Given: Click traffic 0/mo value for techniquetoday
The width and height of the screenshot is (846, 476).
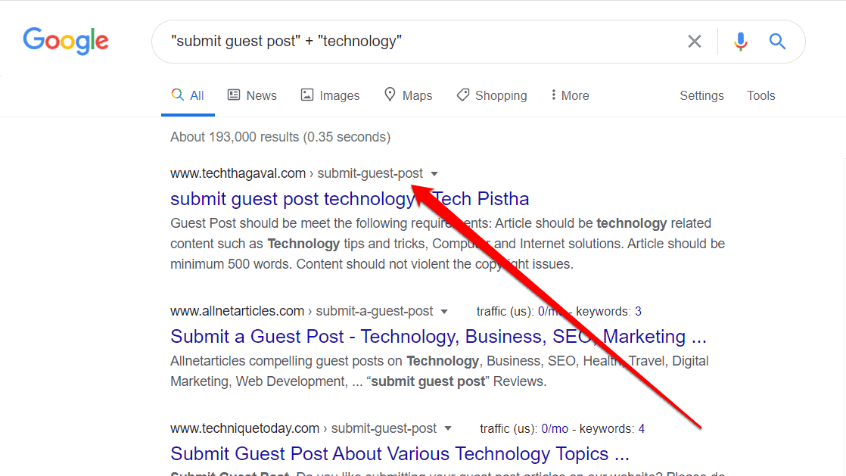Looking at the screenshot, I should coord(555,428).
